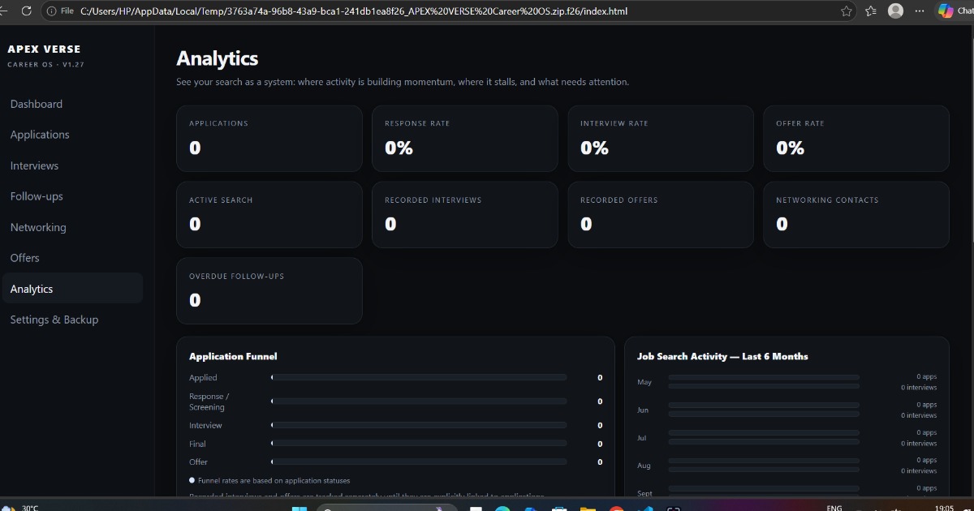This screenshot has width=974, height=511.
Task: Click the Aug month label
Action: 644,466
